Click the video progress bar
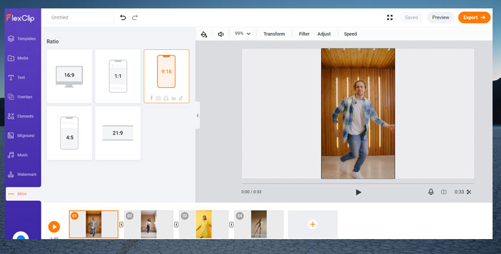The width and height of the screenshot is (501, 254). coord(358,184)
